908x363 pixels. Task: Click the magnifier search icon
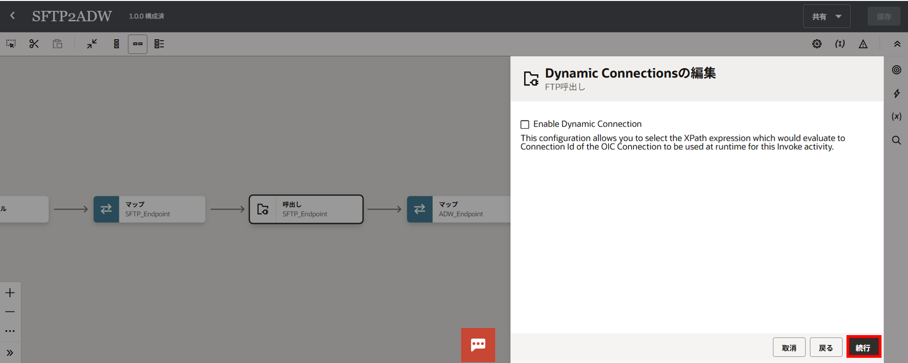pos(897,140)
